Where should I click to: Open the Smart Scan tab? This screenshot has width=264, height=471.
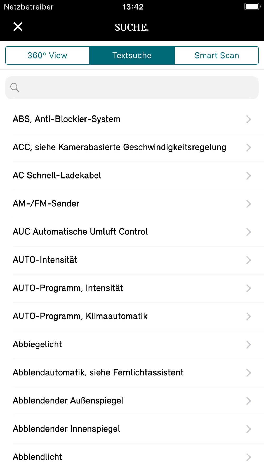(217, 55)
